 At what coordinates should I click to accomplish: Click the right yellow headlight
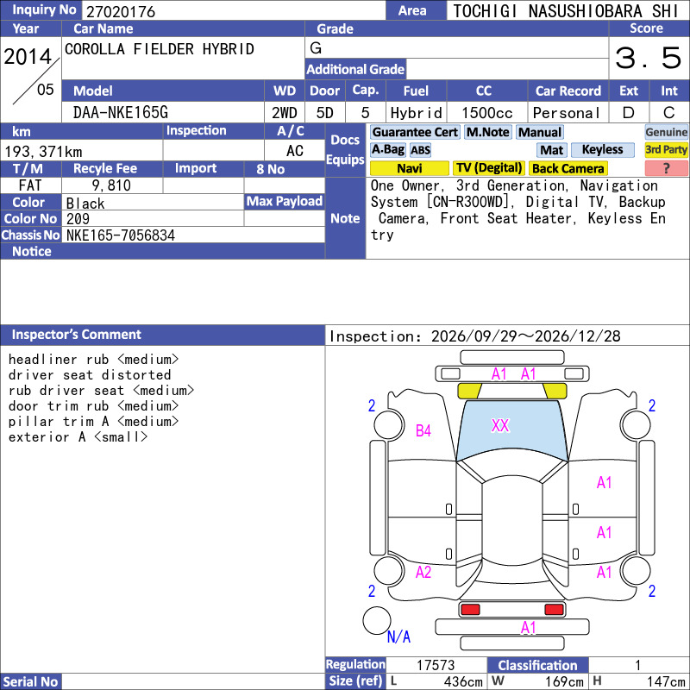tap(555, 391)
